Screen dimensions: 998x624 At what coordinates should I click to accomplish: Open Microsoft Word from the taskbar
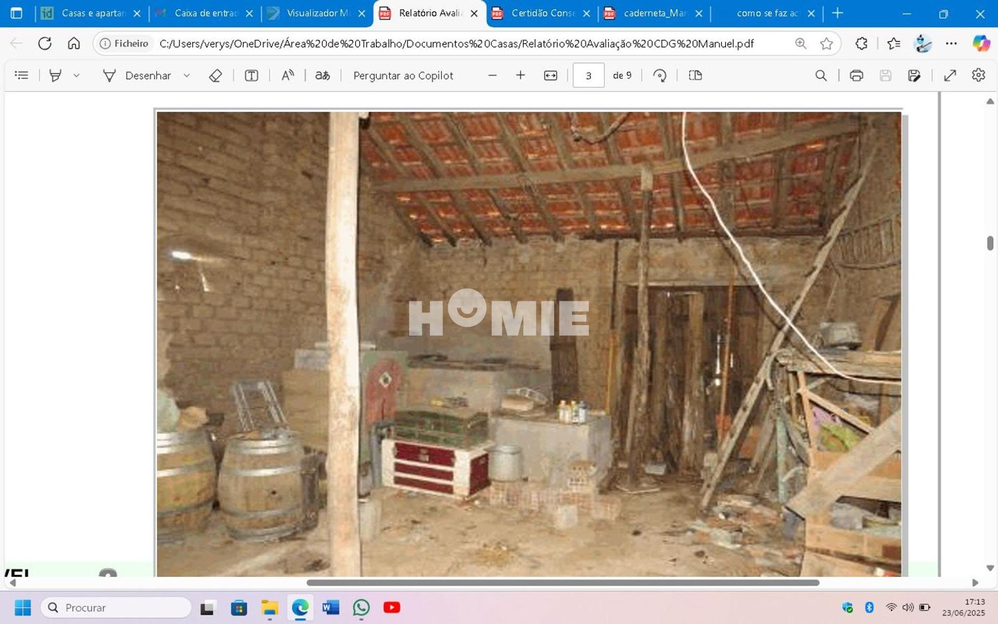click(x=331, y=607)
